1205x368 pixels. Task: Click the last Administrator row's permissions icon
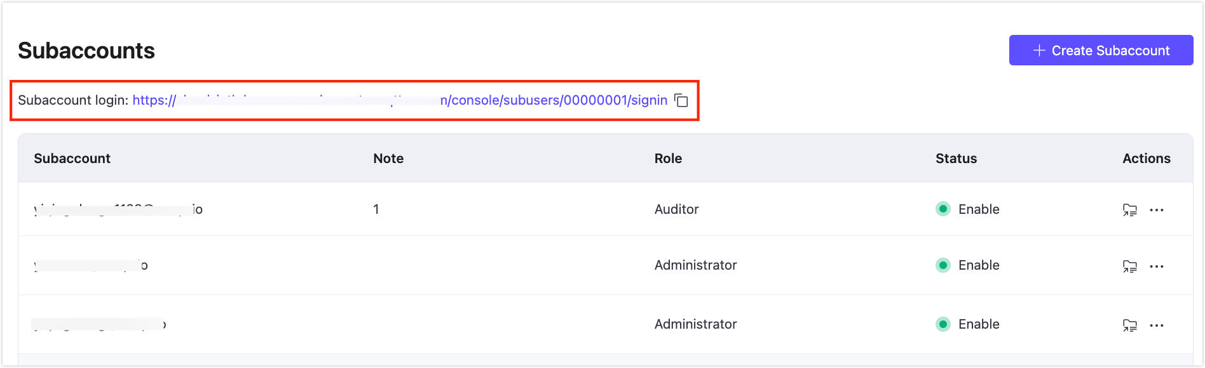1129,325
